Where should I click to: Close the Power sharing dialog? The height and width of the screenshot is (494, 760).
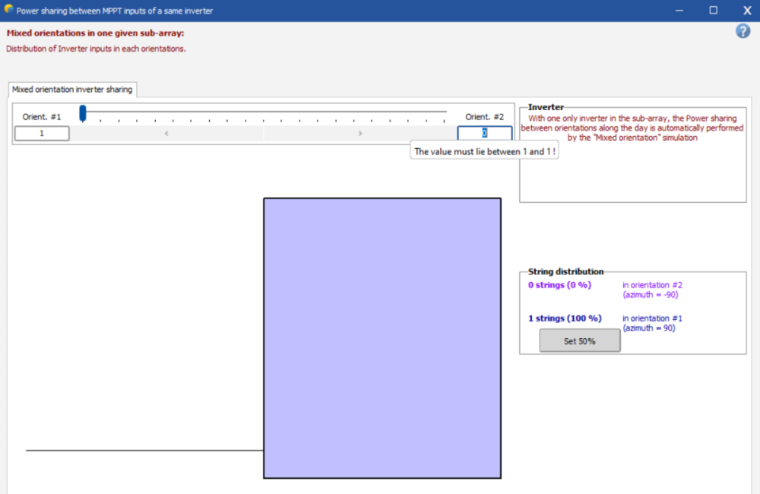click(x=746, y=11)
